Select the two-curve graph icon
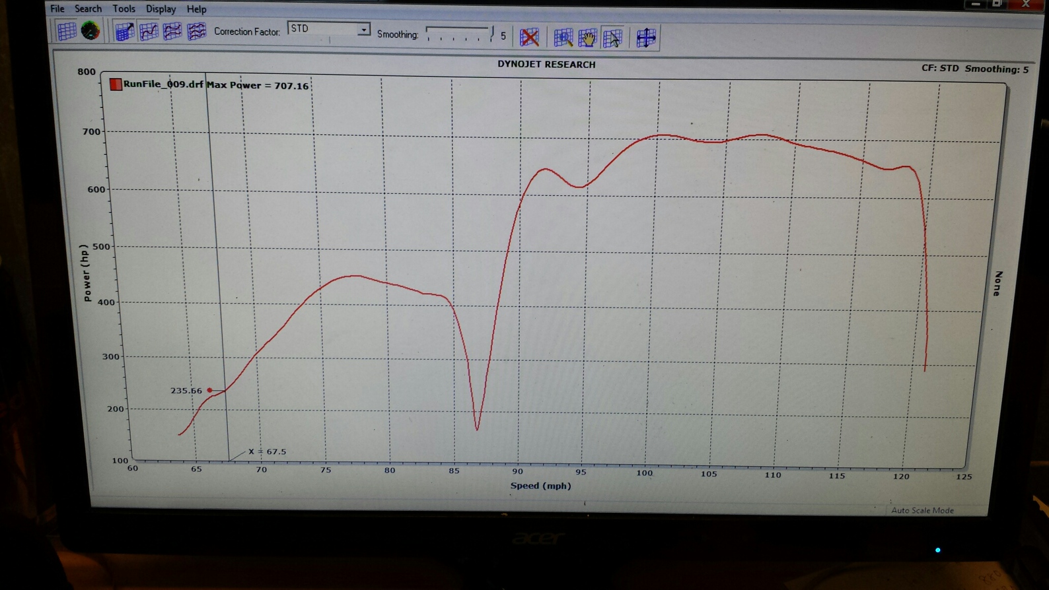This screenshot has height=590, width=1049. pyautogui.click(x=172, y=32)
